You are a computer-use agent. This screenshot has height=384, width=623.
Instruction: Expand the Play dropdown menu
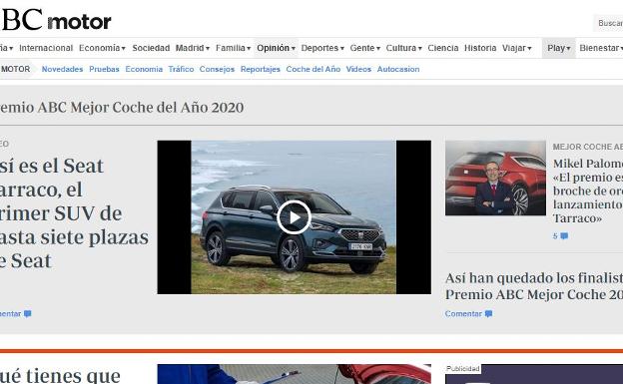click(x=559, y=48)
